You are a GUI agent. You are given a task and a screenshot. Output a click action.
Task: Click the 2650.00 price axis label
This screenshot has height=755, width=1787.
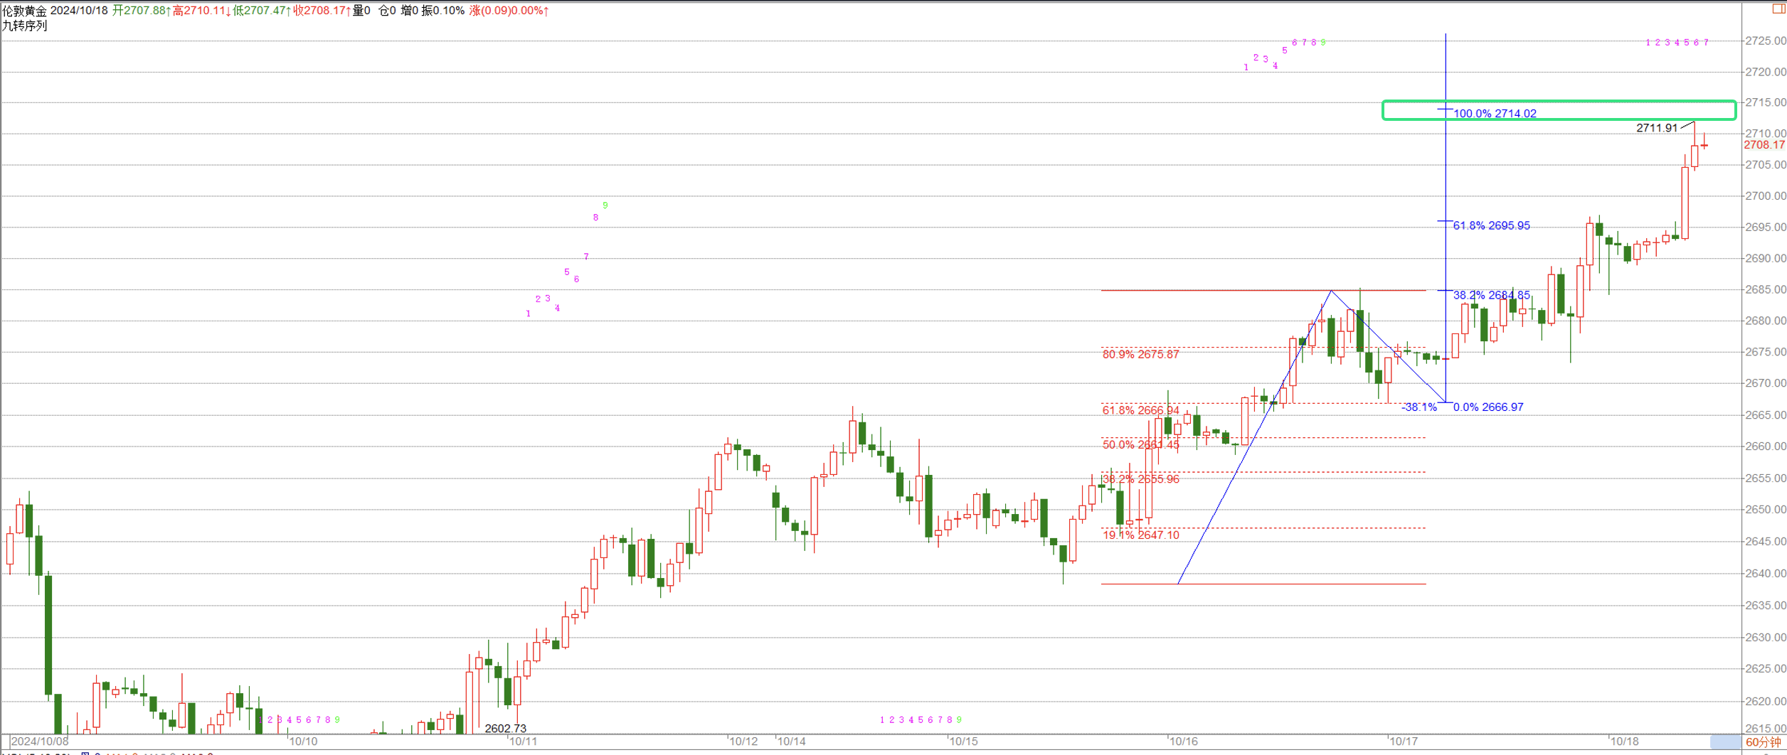tap(1766, 509)
